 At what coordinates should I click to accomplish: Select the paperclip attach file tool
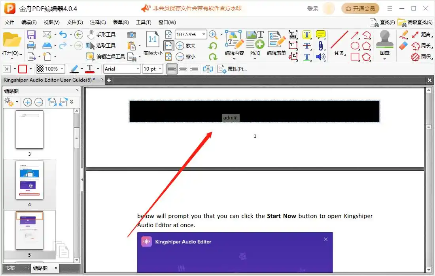click(320, 46)
